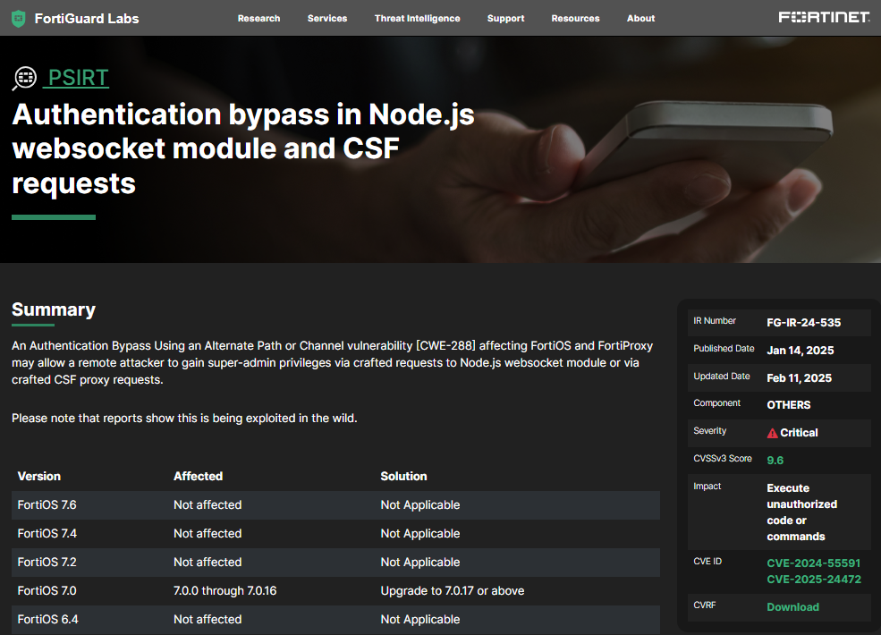
Task: Click the CVRF field label
Action: pos(705,605)
